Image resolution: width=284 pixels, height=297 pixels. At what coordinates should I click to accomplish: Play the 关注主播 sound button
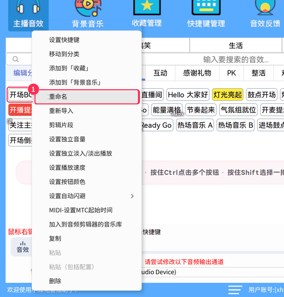[x=20, y=125]
